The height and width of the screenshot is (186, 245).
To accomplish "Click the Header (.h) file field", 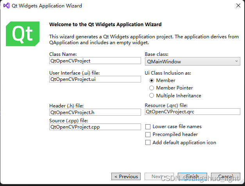I will (x=95, y=112).
